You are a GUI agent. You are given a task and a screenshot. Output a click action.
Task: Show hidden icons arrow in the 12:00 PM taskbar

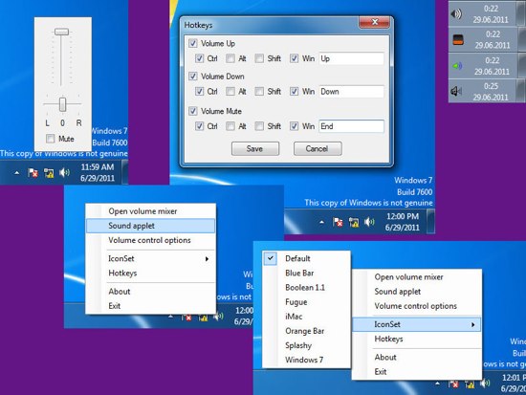pos(321,222)
